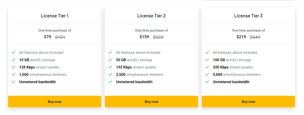304x115 pixels.
Task: Select the License Tier 1 heading
Action: pos(55,16)
